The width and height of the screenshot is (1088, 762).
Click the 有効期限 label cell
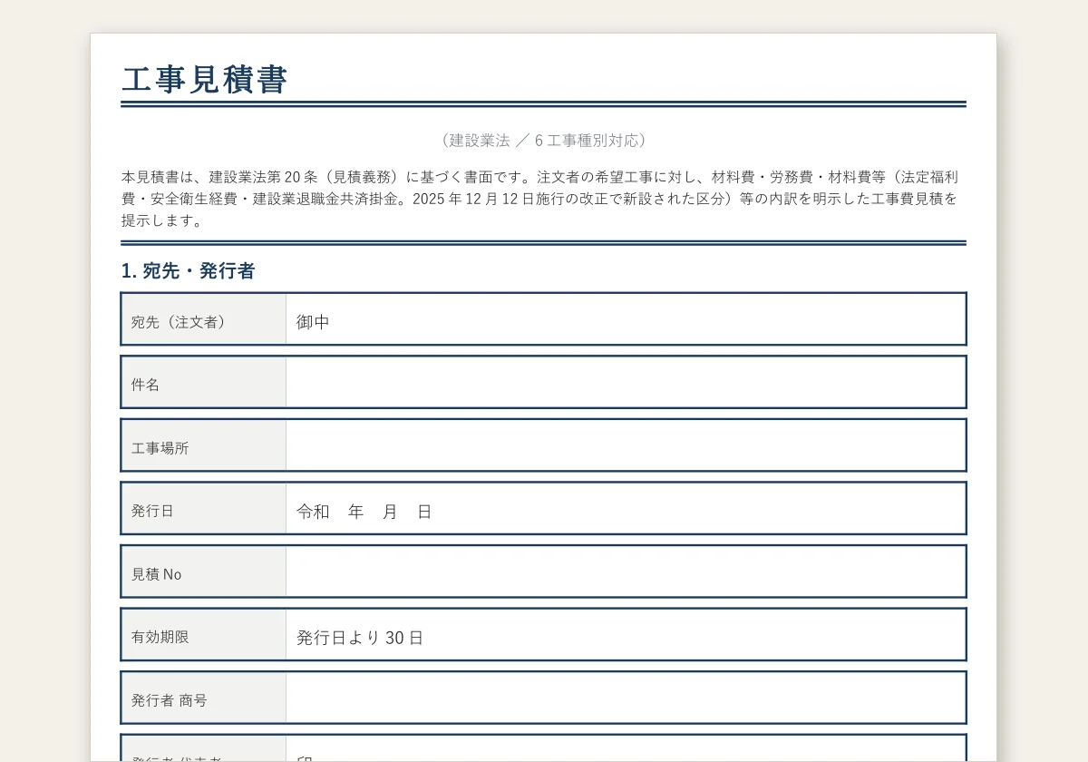click(x=204, y=634)
